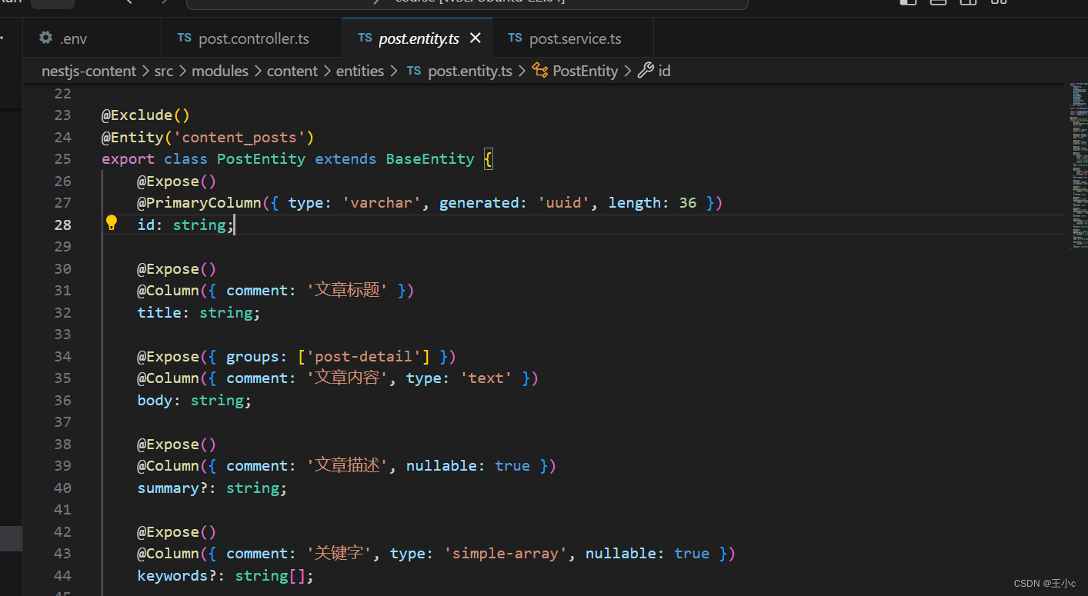Viewport: 1088px width, 596px height.
Task: Click the title property on line 32
Action: point(159,312)
